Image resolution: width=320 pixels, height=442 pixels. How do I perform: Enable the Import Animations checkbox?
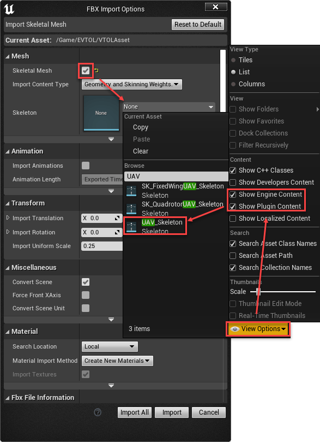[x=86, y=166]
